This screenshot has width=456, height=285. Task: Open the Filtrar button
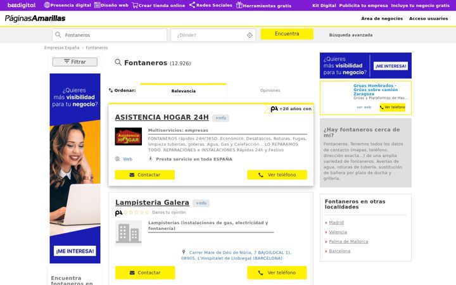click(75, 61)
